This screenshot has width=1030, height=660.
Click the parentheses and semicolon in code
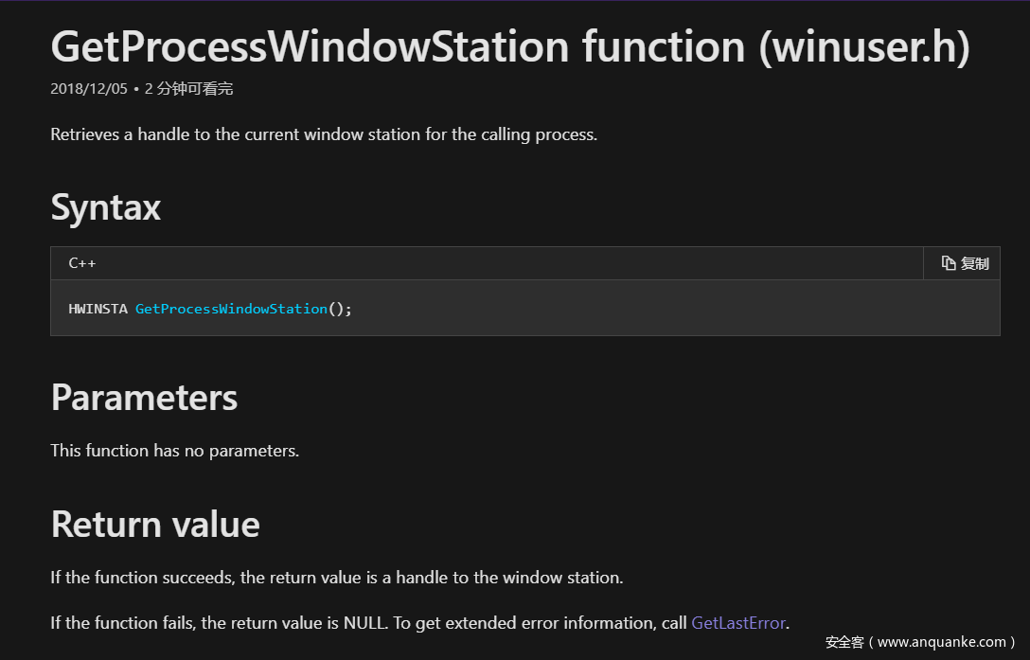coord(340,309)
